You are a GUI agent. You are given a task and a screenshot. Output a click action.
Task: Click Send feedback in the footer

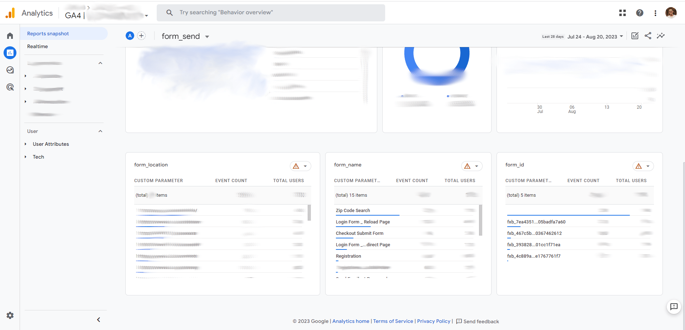(x=478, y=321)
